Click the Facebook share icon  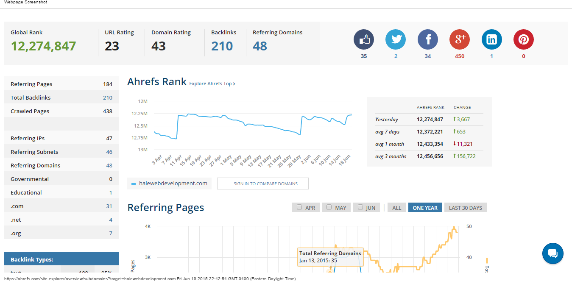428,40
